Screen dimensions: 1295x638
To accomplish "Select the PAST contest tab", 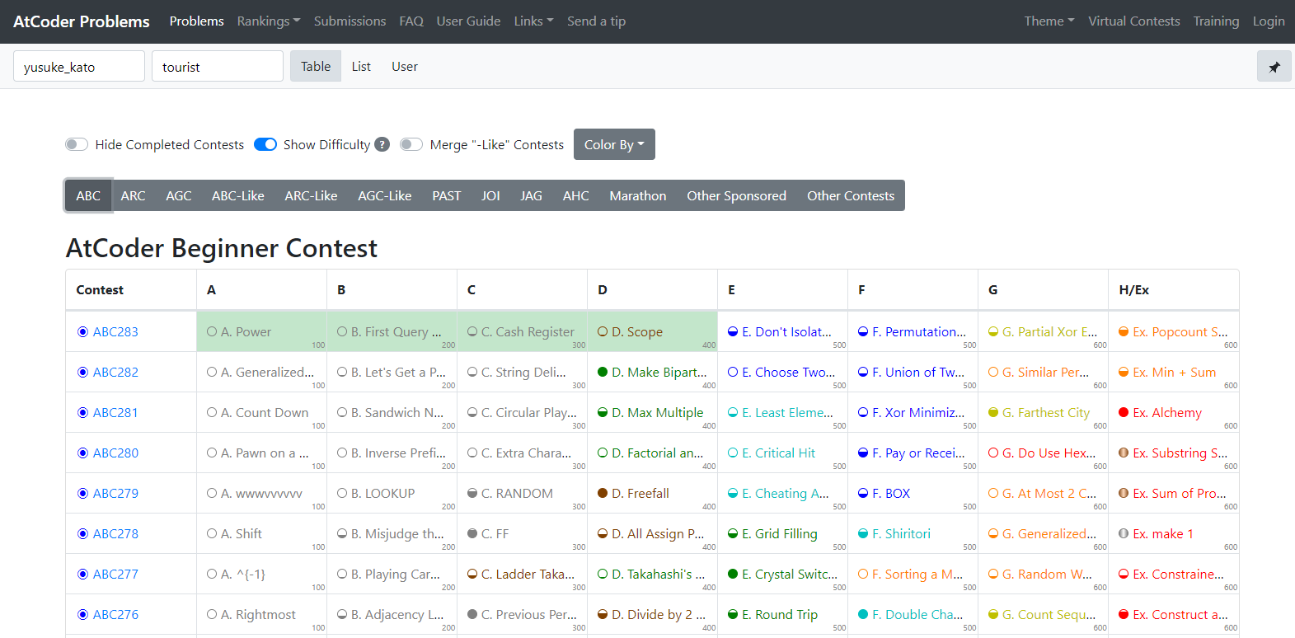I will (x=447, y=195).
